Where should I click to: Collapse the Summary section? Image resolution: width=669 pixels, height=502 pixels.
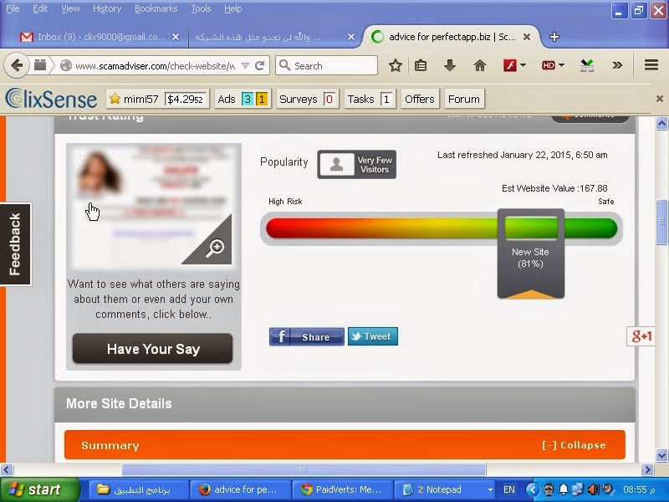(x=574, y=445)
